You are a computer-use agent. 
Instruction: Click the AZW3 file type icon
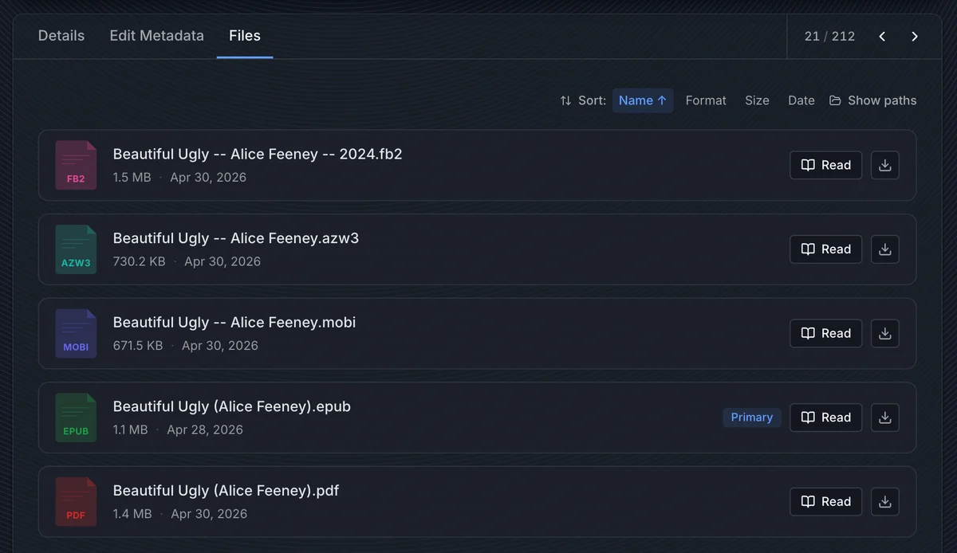[76, 249]
